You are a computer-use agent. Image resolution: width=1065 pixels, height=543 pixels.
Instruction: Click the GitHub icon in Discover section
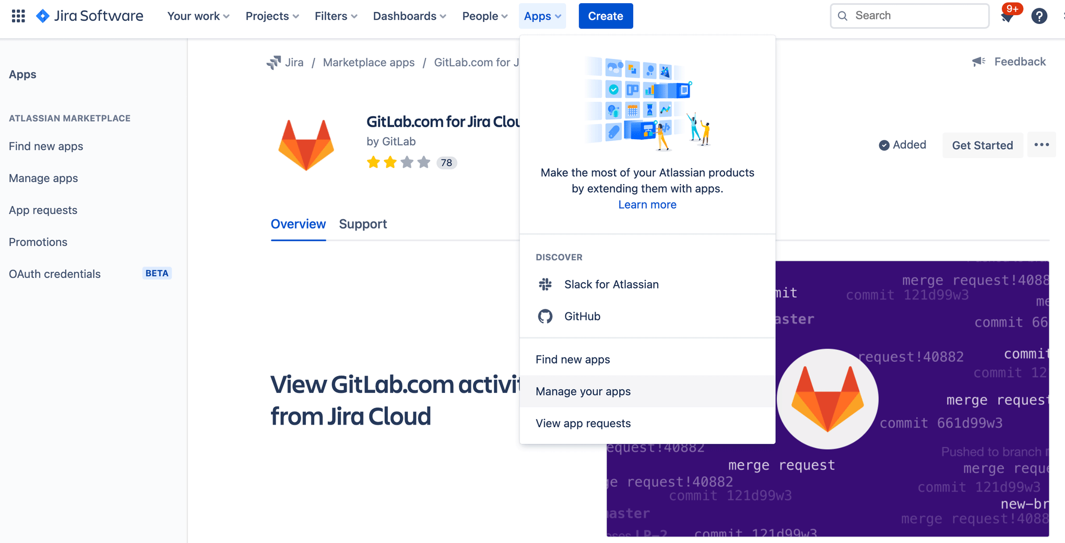pyautogui.click(x=545, y=316)
